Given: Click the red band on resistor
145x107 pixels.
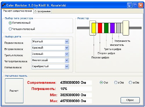Looking at the screenshot, I should coord(100,28).
